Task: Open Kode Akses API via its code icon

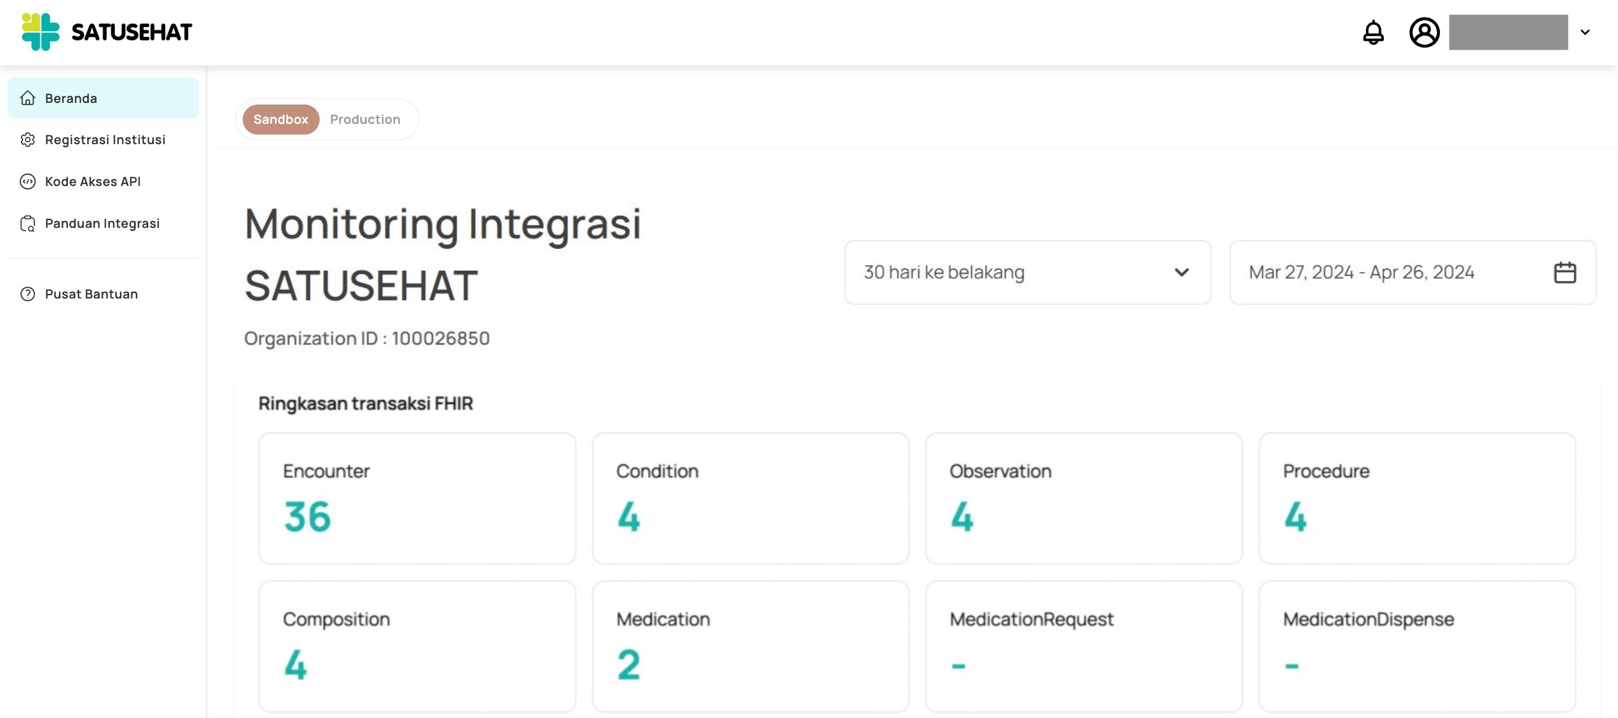Action: tap(28, 181)
